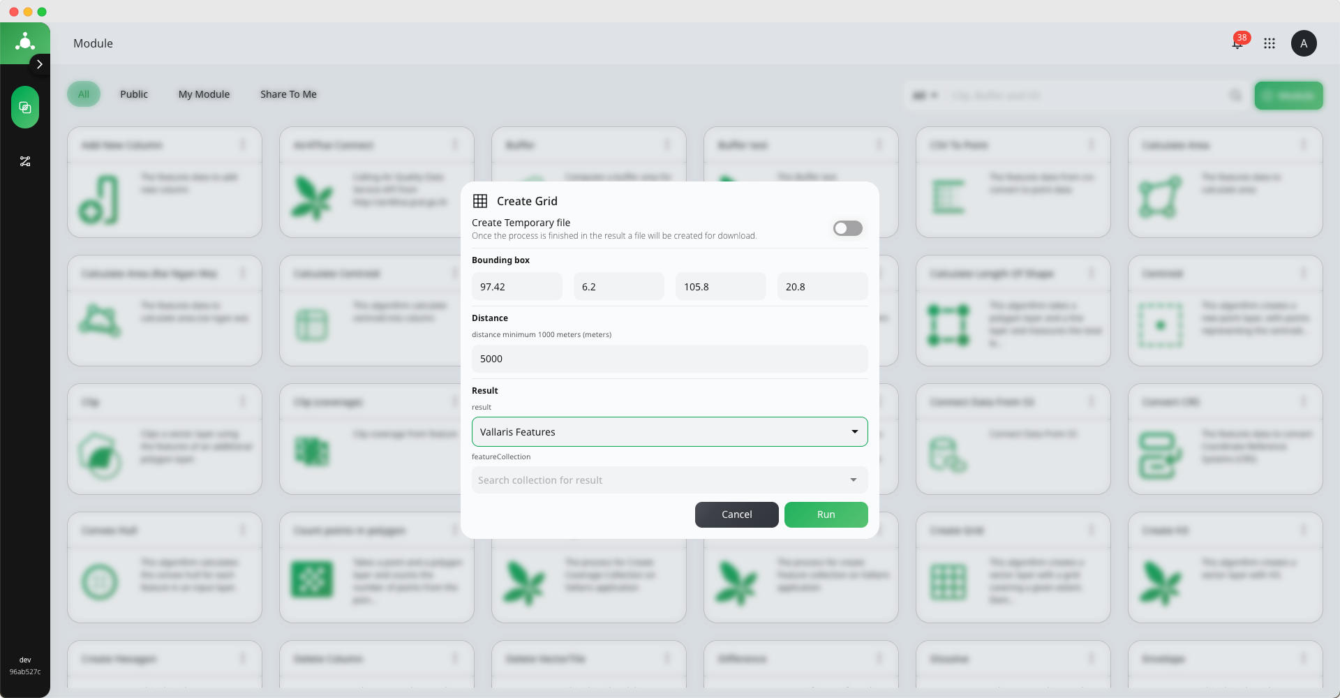Open notifications bell with 38 badge
Screen dimensions: 1340x698
point(1238,43)
